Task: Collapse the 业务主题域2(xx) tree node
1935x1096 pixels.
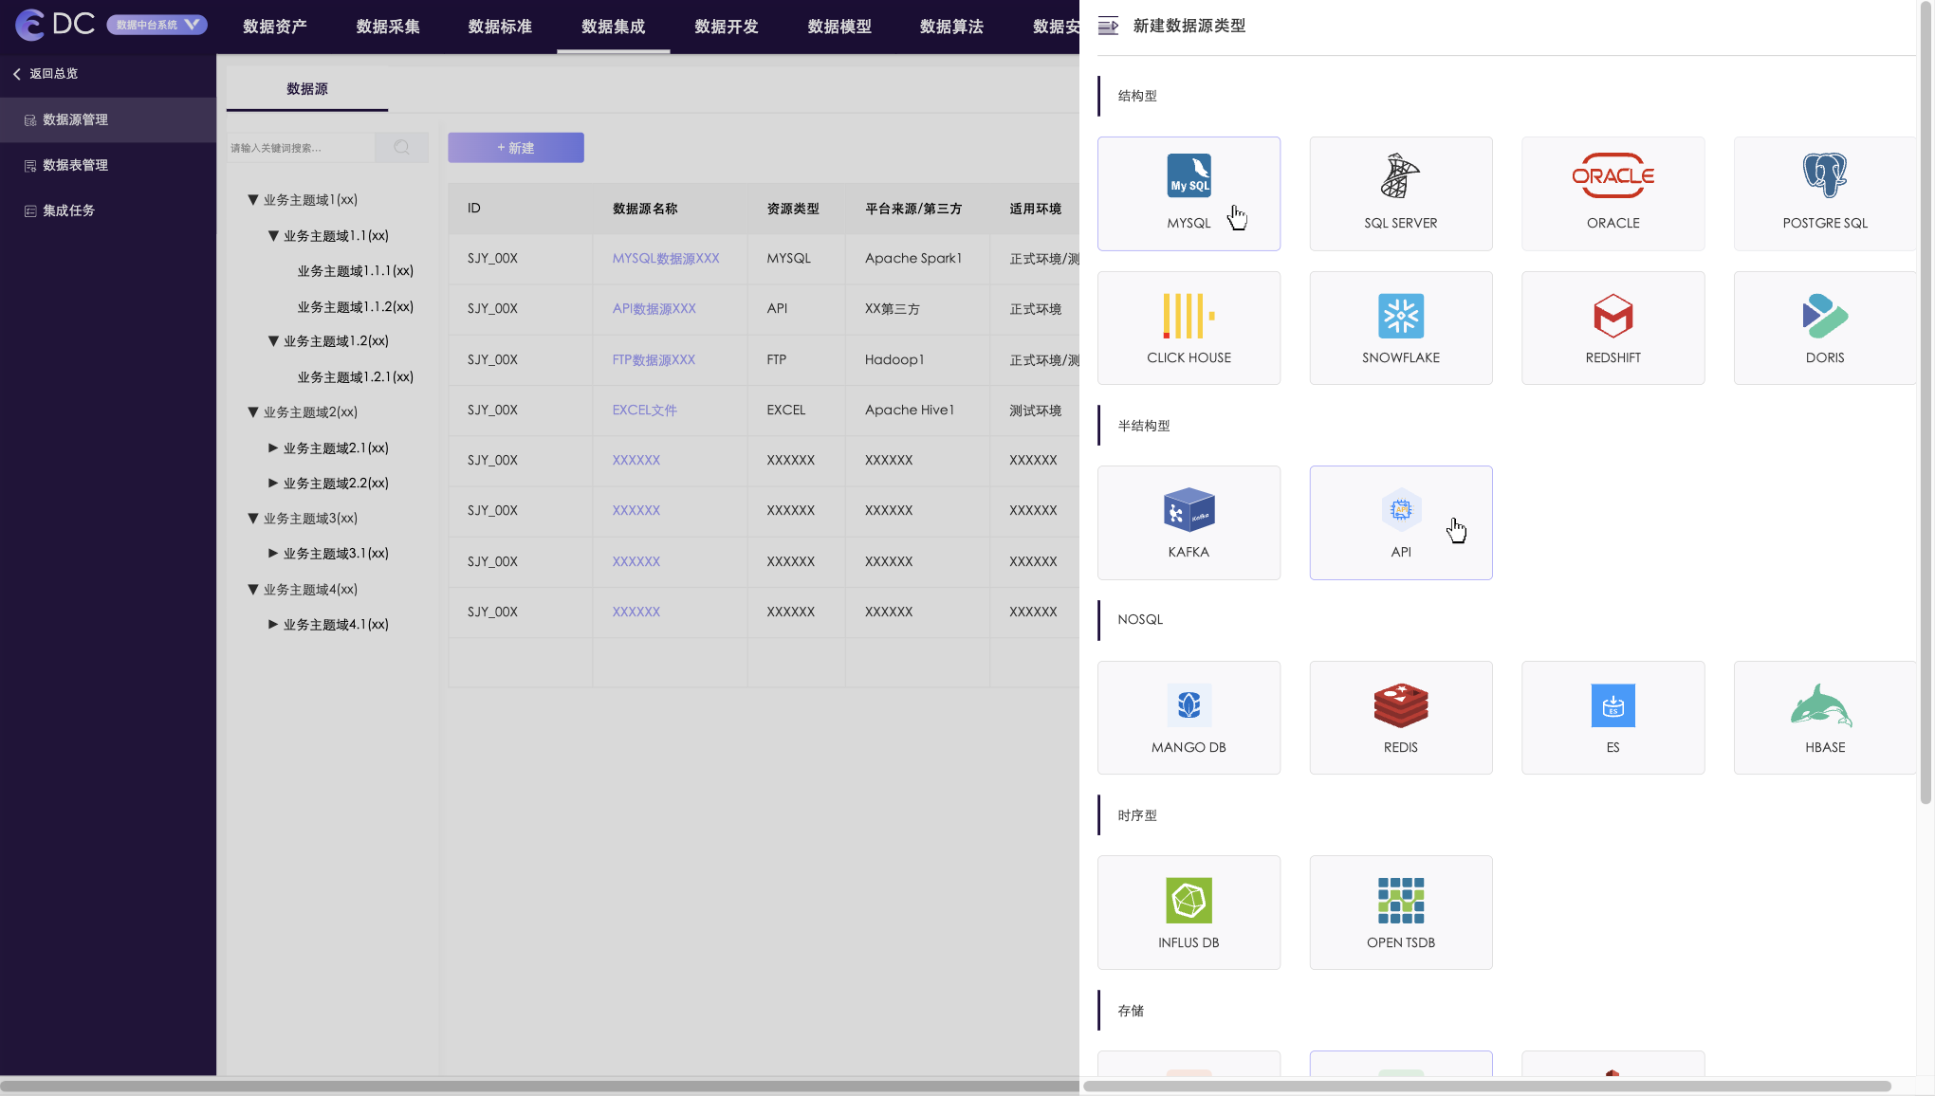Action: pyautogui.click(x=253, y=412)
